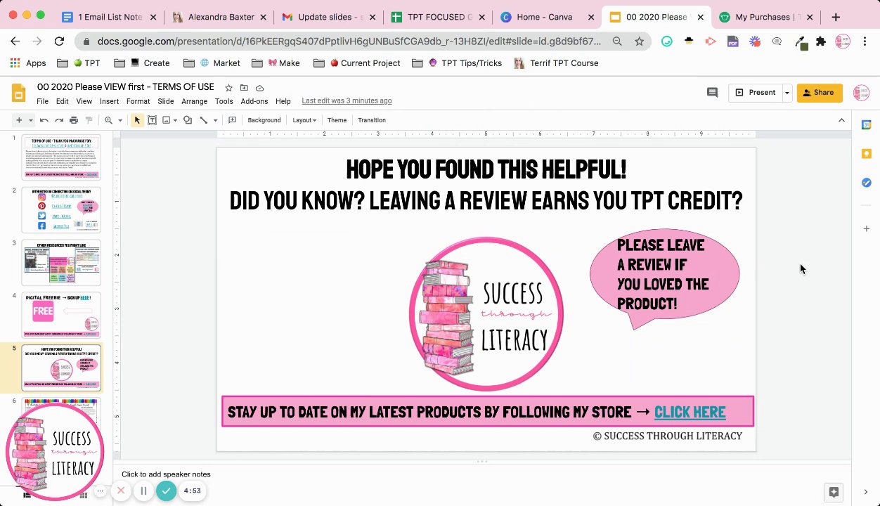Viewport: 880px width, 506px height.
Task: Open the Arrange menu
Action: pyautogui.click(x=194, y=101)
